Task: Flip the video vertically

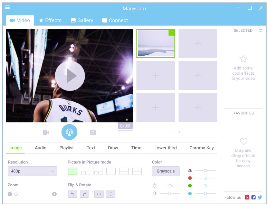Action: pos(111,194)
